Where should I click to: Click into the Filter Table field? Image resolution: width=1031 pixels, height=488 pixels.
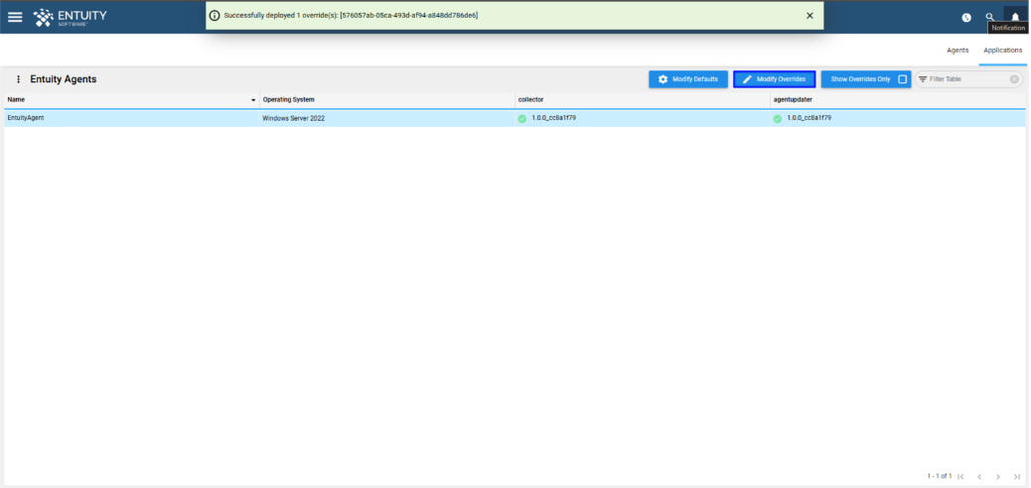pyautogui.click(x=968, y=79)
